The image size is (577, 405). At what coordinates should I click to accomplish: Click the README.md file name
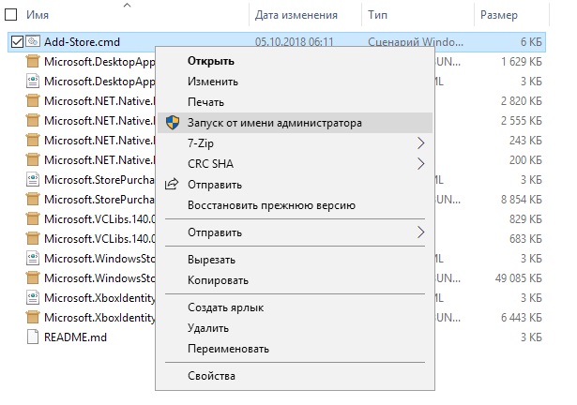(75, 337)
